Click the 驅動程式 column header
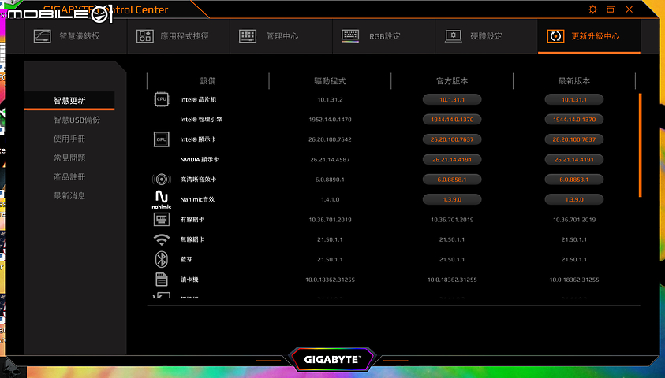665x378 pixels. 330,81
